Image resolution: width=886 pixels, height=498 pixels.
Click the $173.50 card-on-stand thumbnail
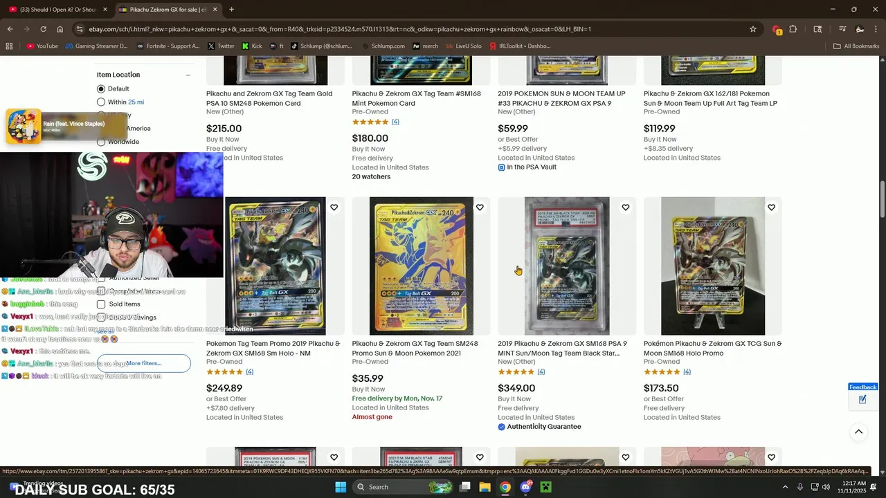tap(713, 266)
